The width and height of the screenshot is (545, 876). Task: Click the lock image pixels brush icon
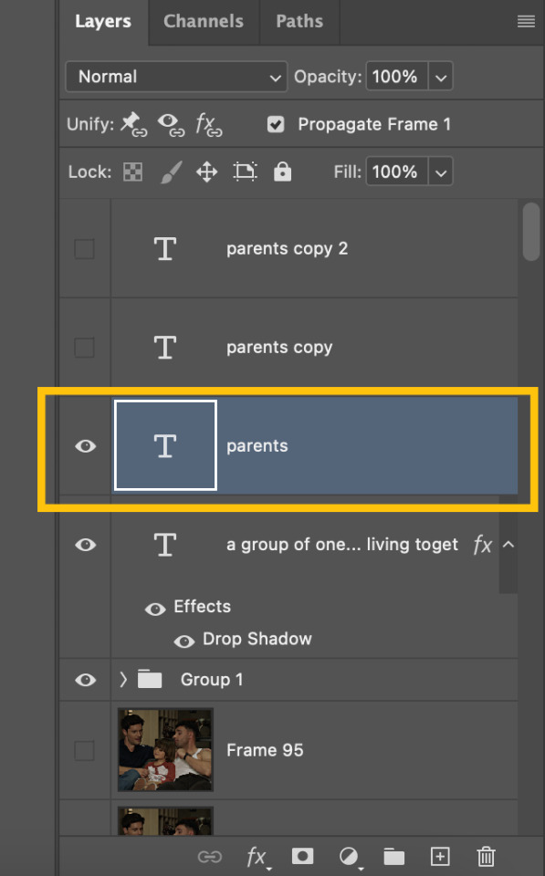[171, 172]
